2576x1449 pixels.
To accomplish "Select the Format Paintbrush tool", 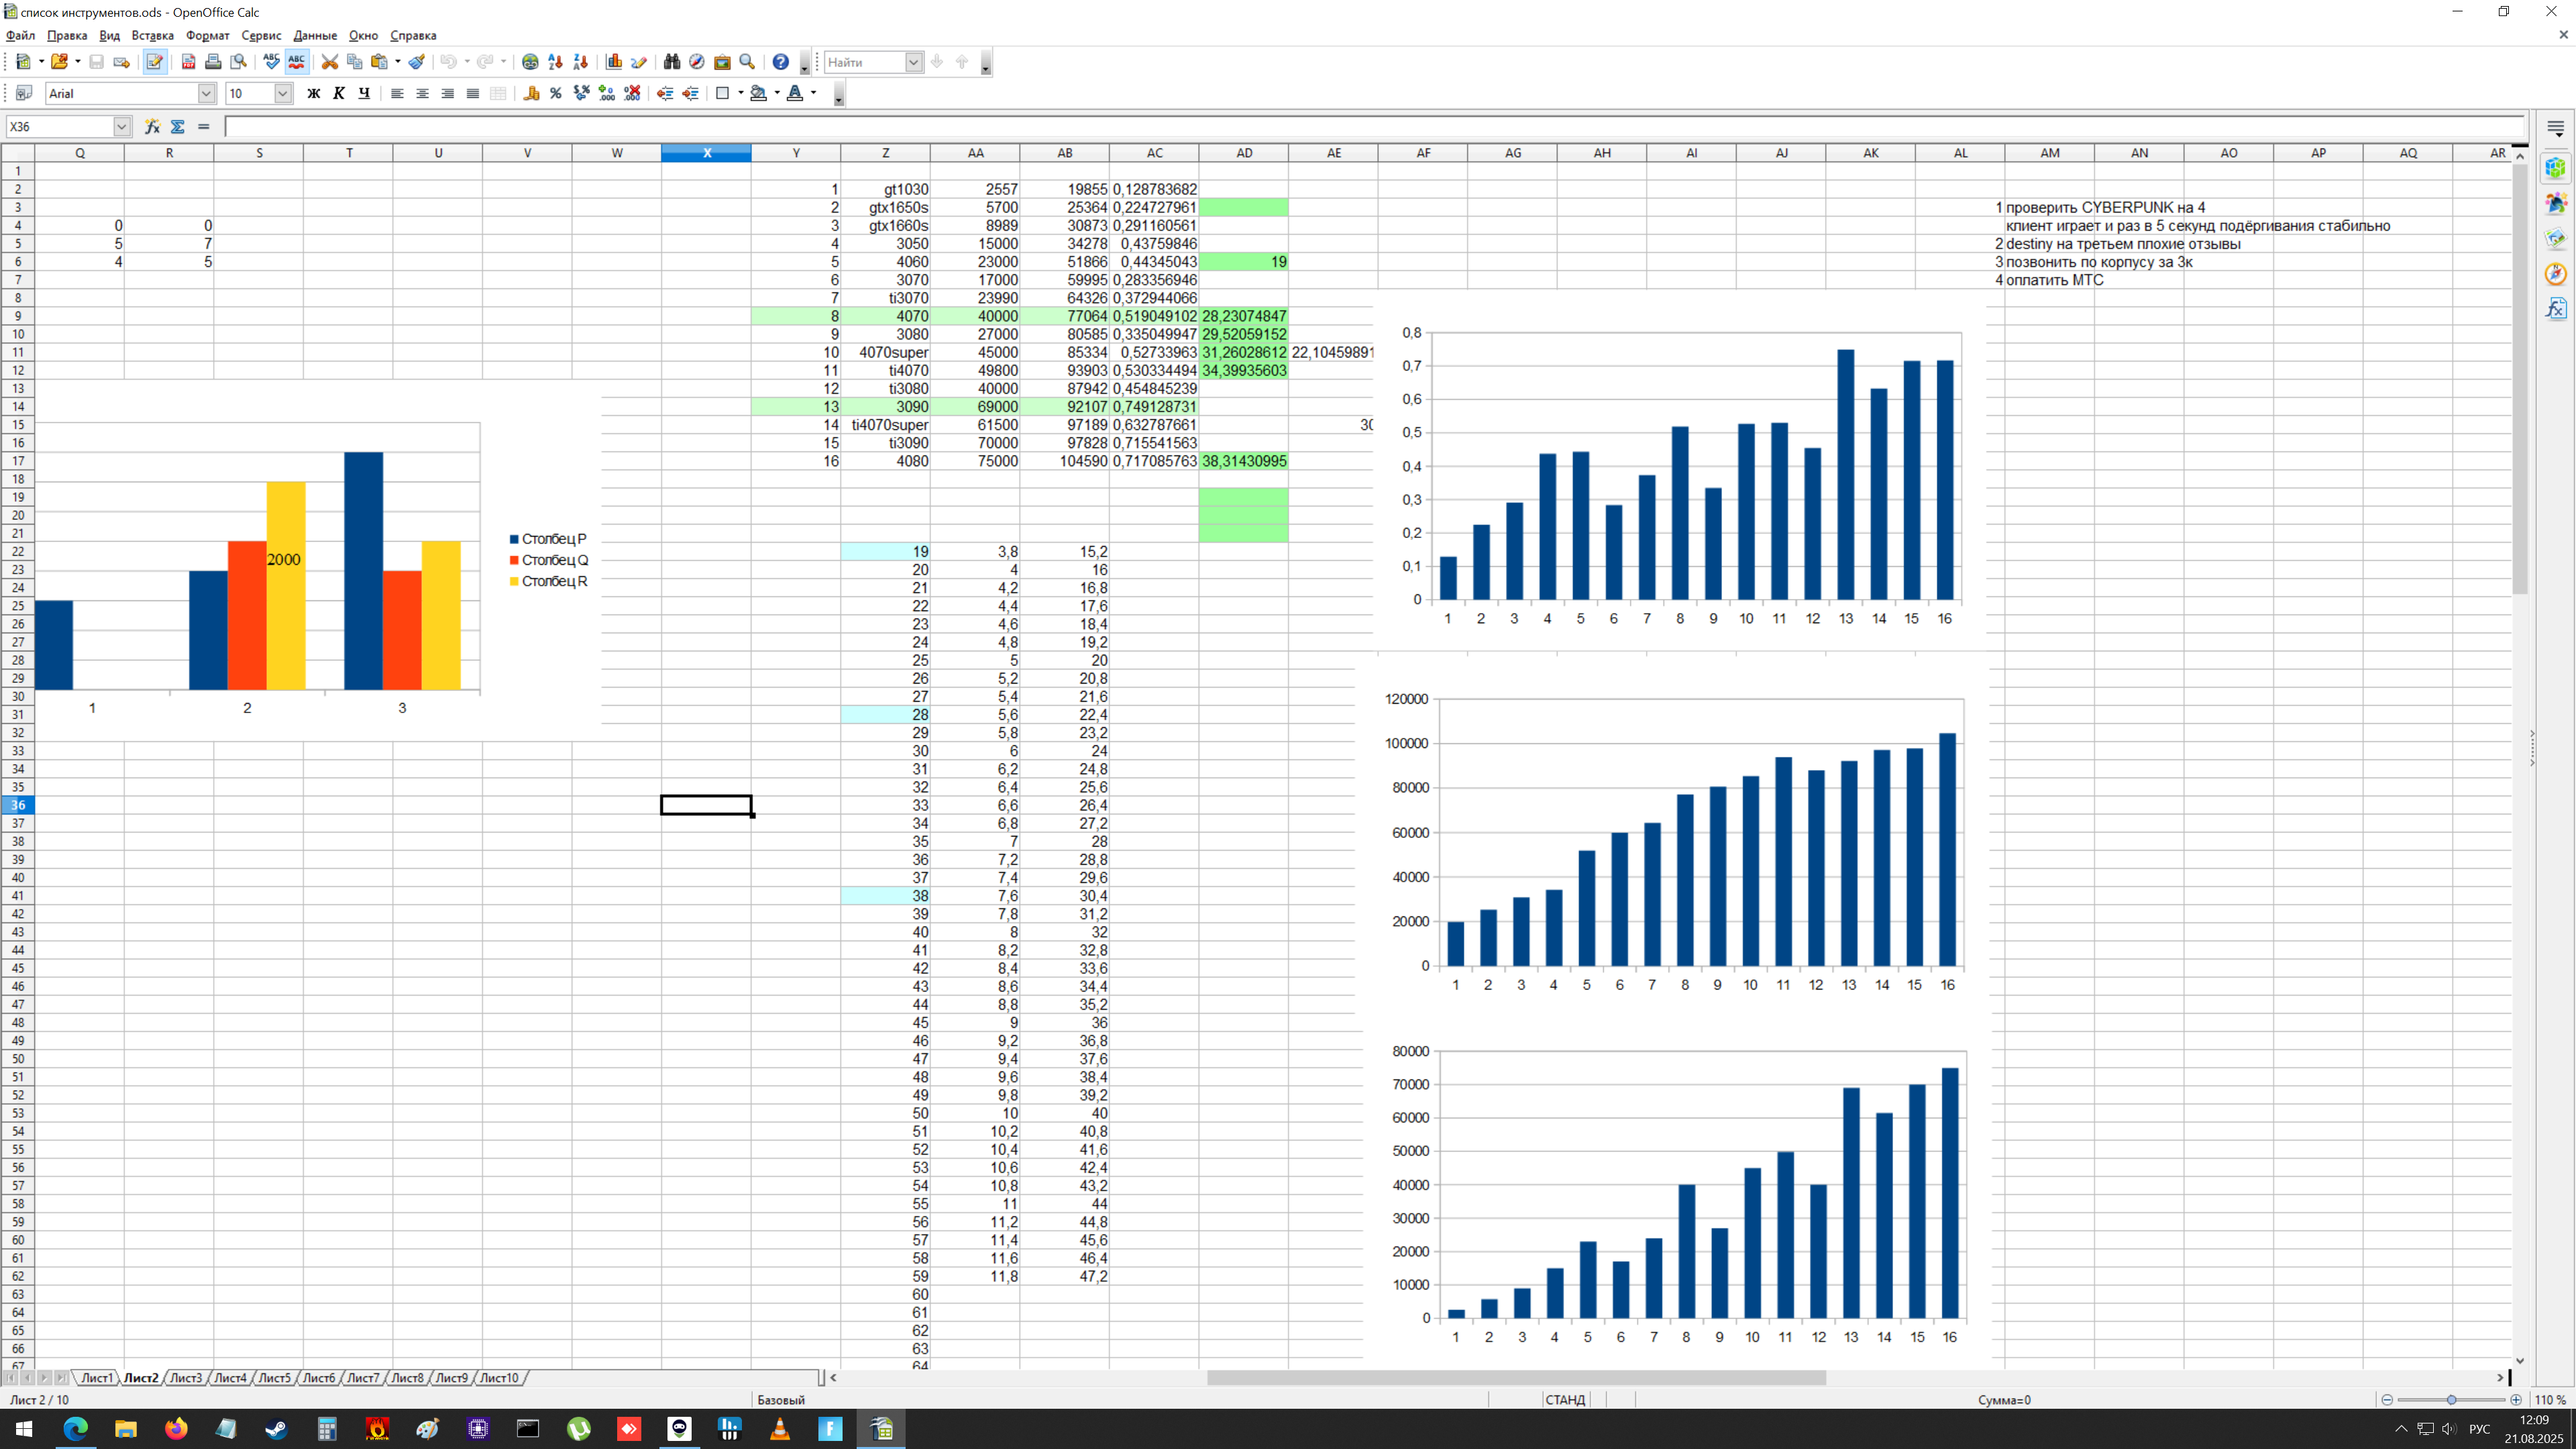I will [x=417, y=62].
